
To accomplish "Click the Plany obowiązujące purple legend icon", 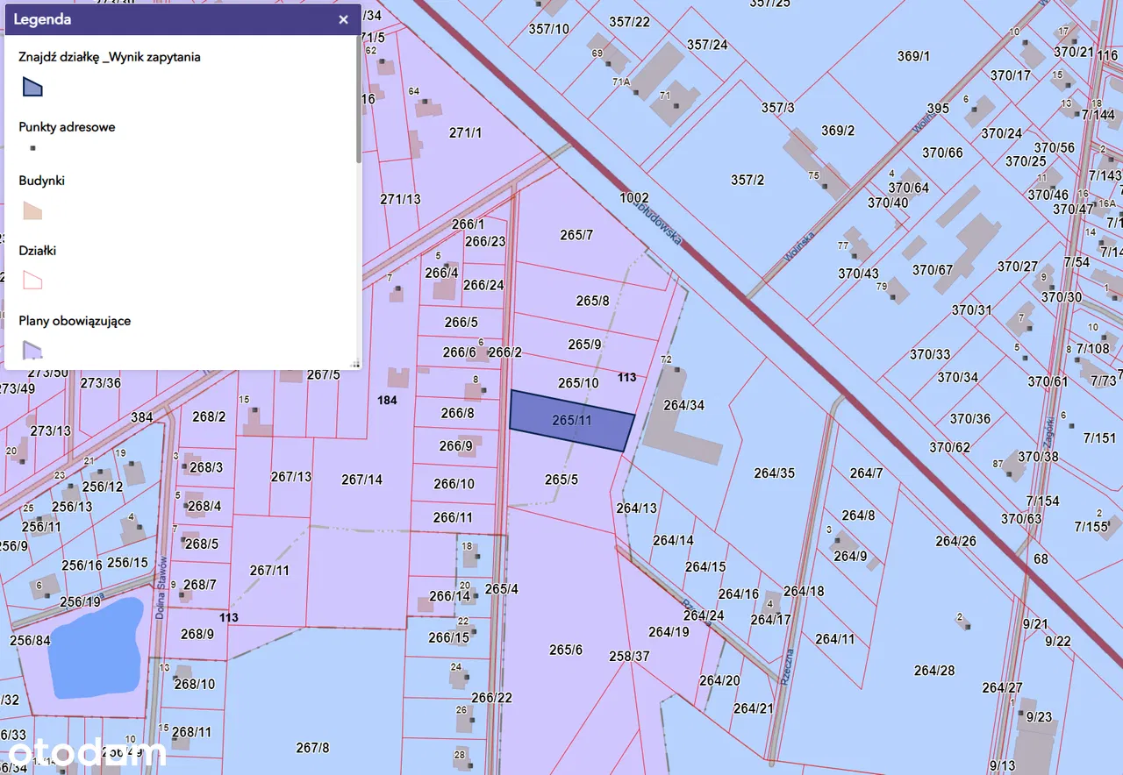I will pos(32,351).
